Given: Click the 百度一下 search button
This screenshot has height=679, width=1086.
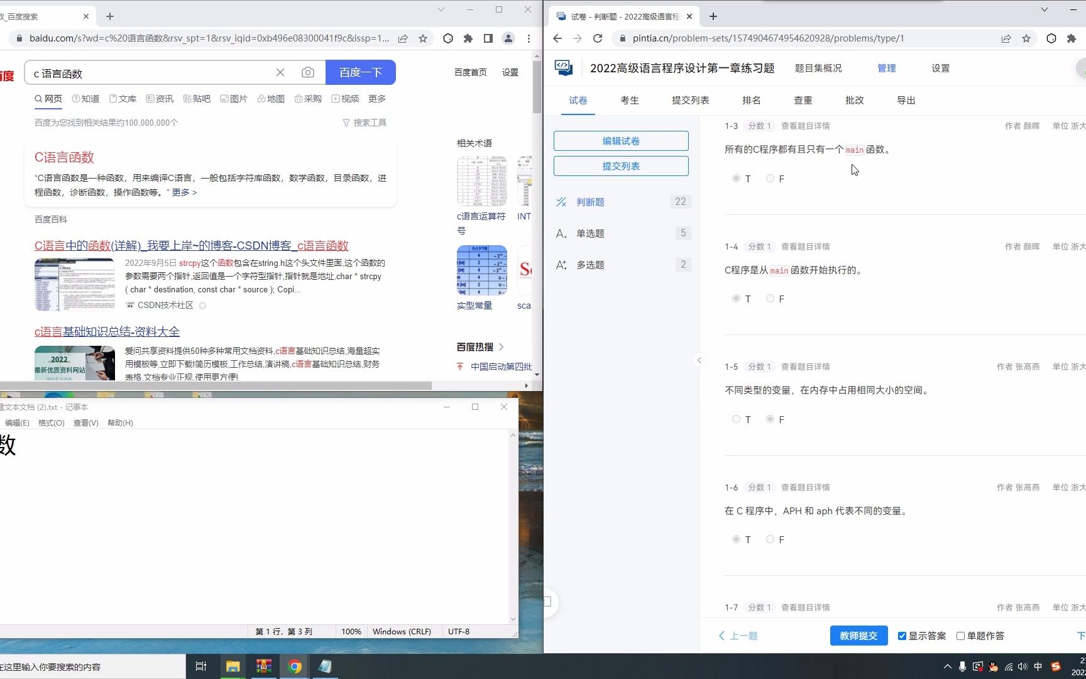Looking at the screenshot, I should coord(361,72).
